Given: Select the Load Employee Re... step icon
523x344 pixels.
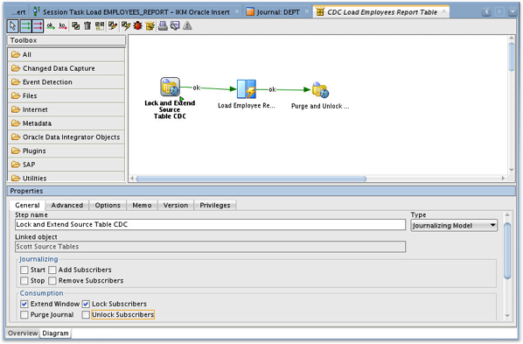Looking at the screenshot, I should [246, 88].
